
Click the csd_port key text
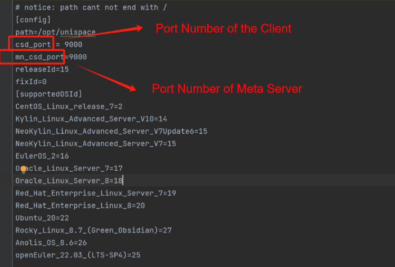(x=33, y=44)
